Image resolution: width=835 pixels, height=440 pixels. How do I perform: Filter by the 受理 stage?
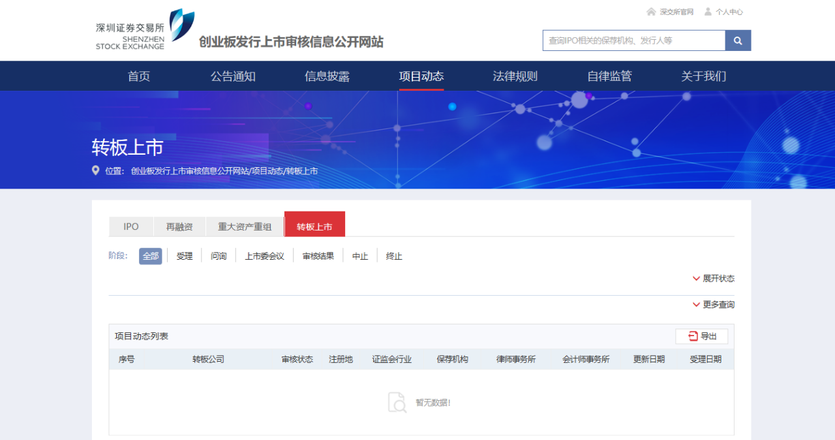(185, 256)
